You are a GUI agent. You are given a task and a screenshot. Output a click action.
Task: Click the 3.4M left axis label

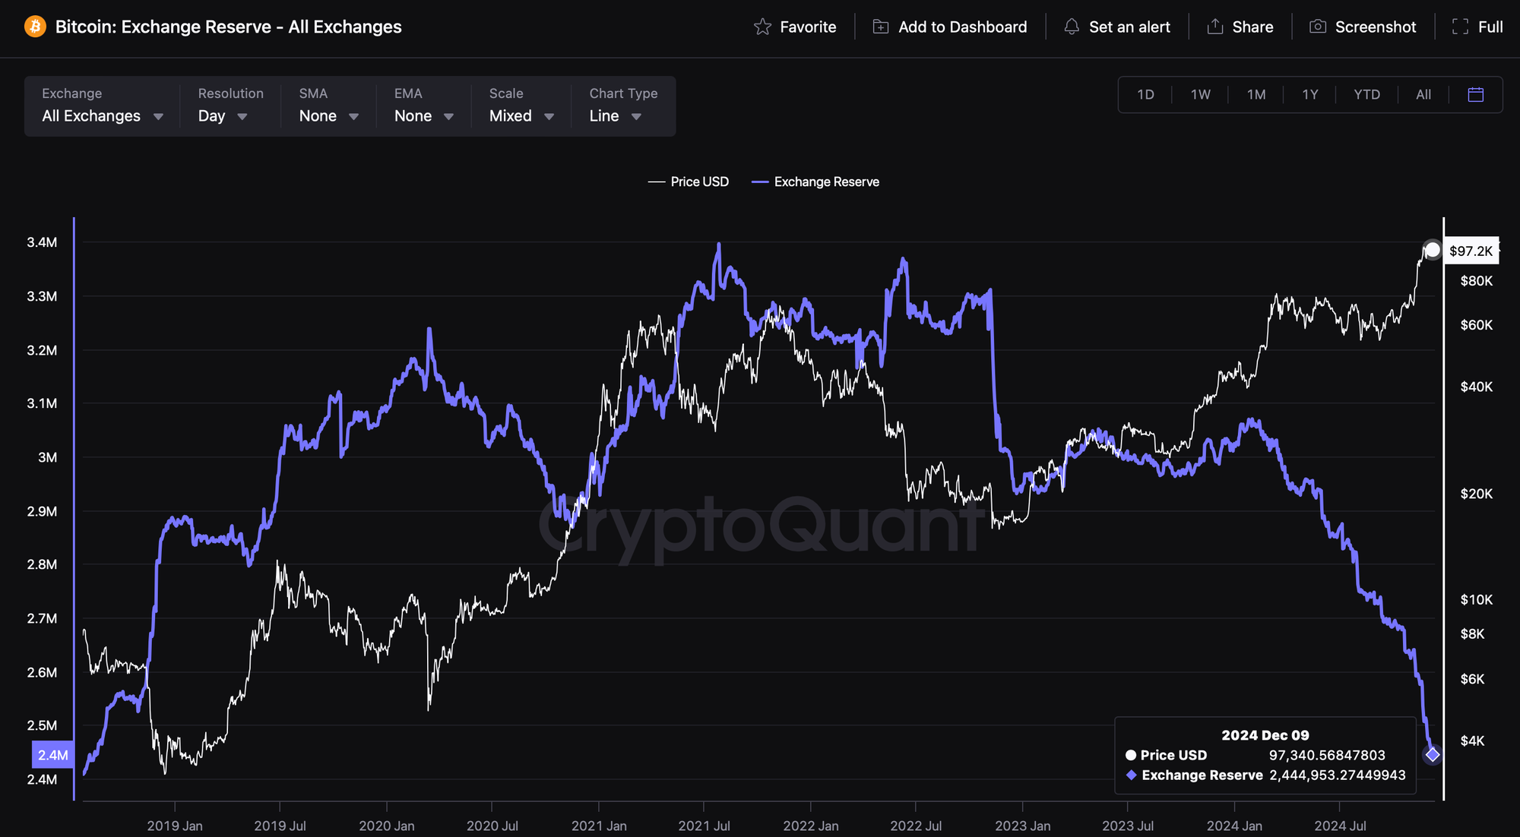tap(42, 242)
